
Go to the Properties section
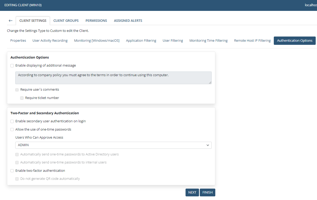click(x=18, y=41)
